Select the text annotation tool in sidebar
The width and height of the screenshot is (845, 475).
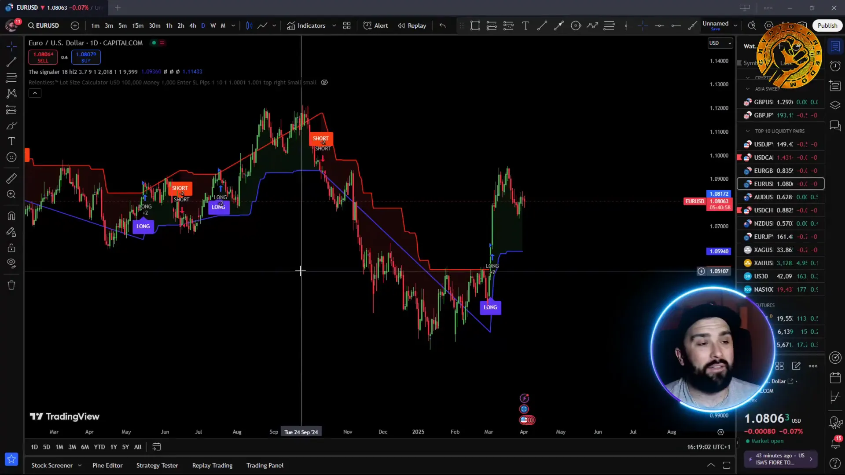pos(11,141)
